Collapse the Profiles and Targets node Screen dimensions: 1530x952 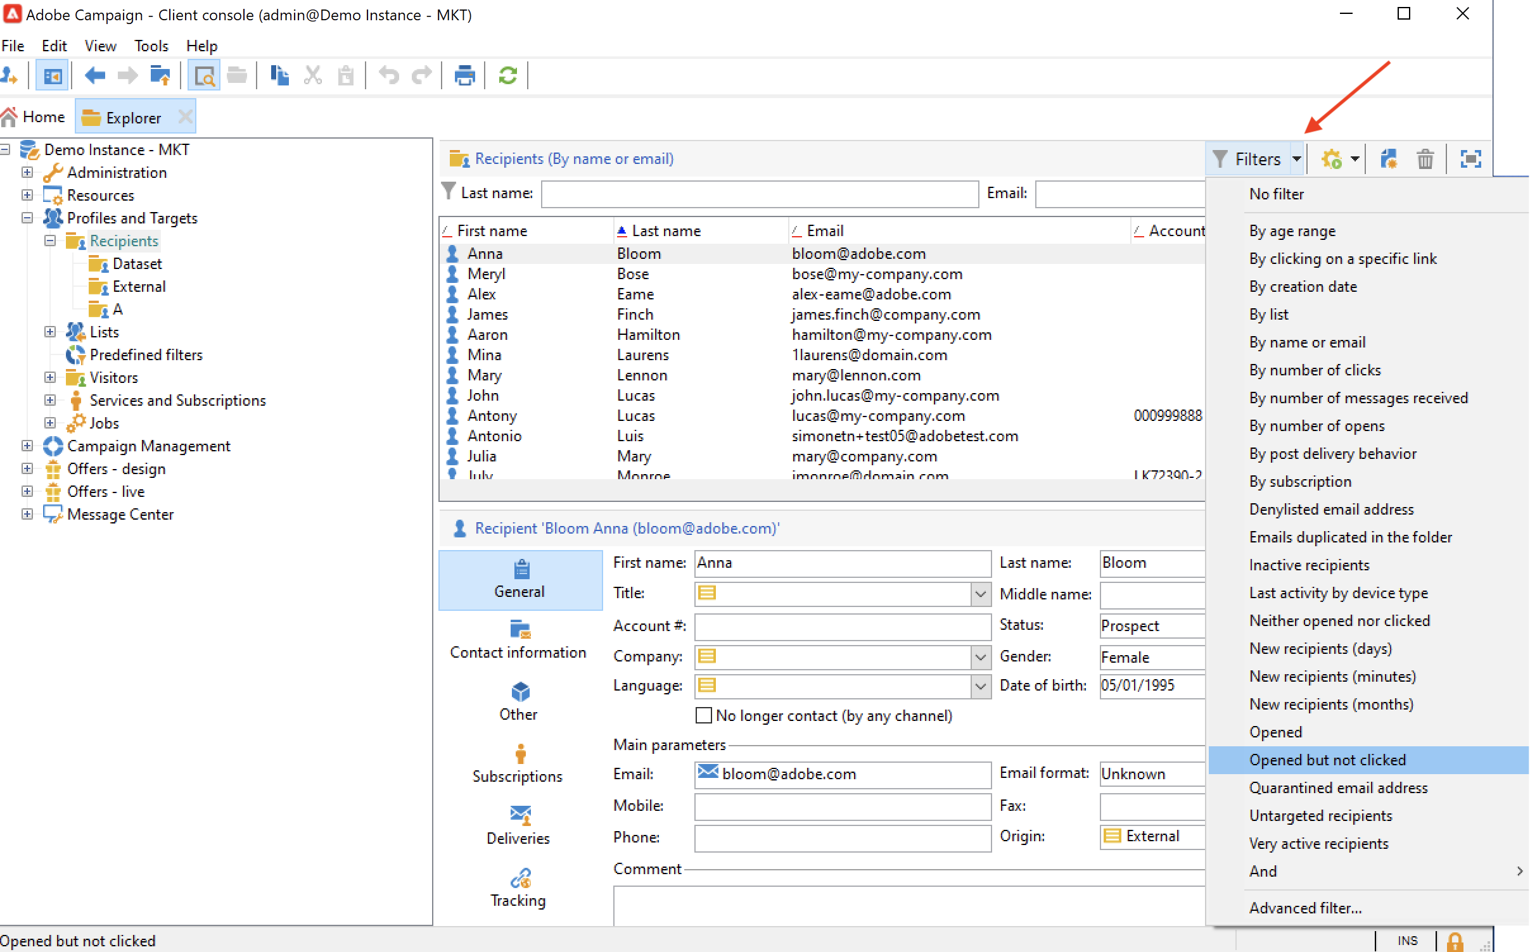[x=27, y=218]
